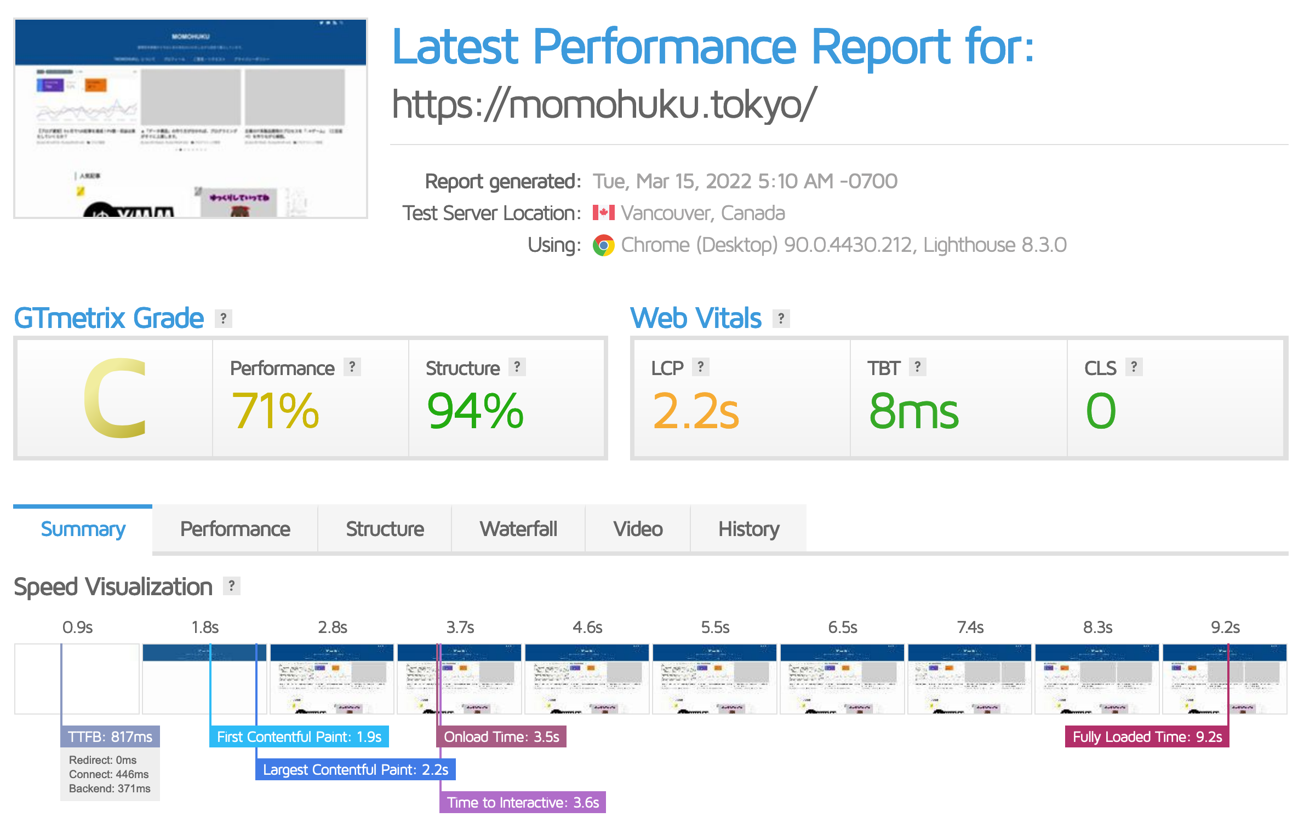Open the Web Vitals help icon

click(781, 318)
